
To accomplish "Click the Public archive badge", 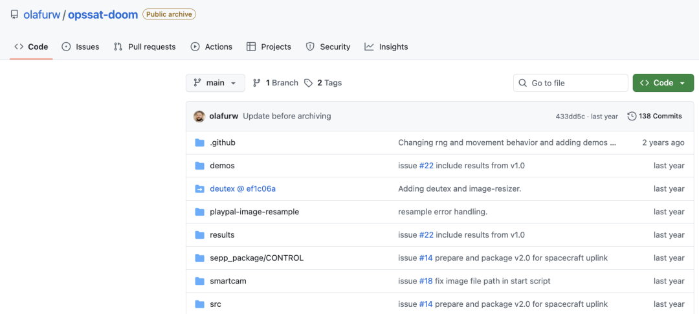I will pyautogui.click(x=170, y=14).
